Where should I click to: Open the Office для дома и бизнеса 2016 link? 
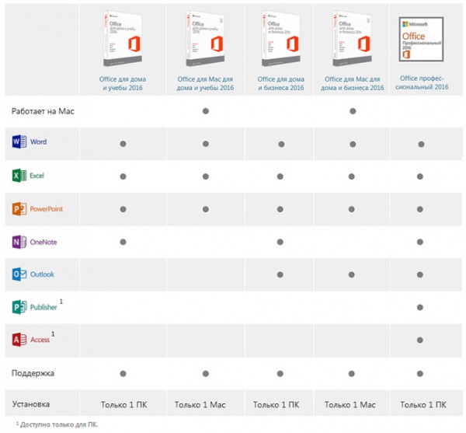pos(281,83)
